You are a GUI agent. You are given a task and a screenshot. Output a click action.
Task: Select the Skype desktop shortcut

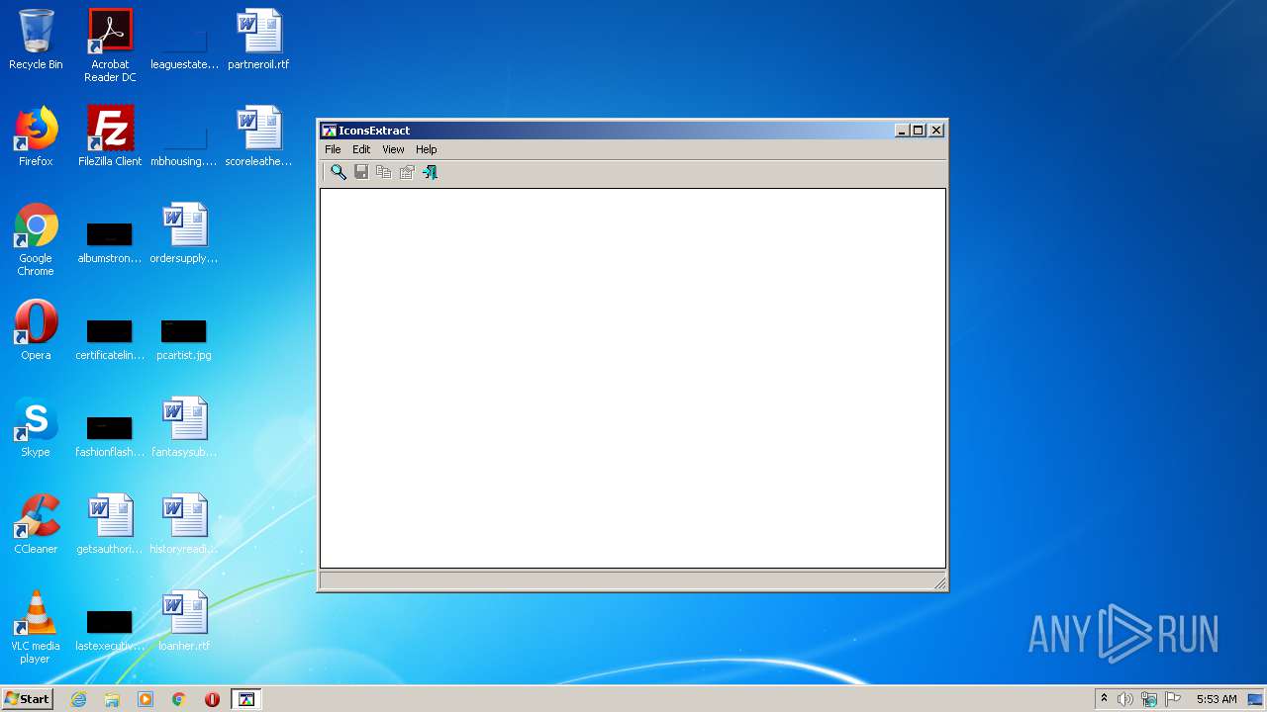tap(36, 427)
